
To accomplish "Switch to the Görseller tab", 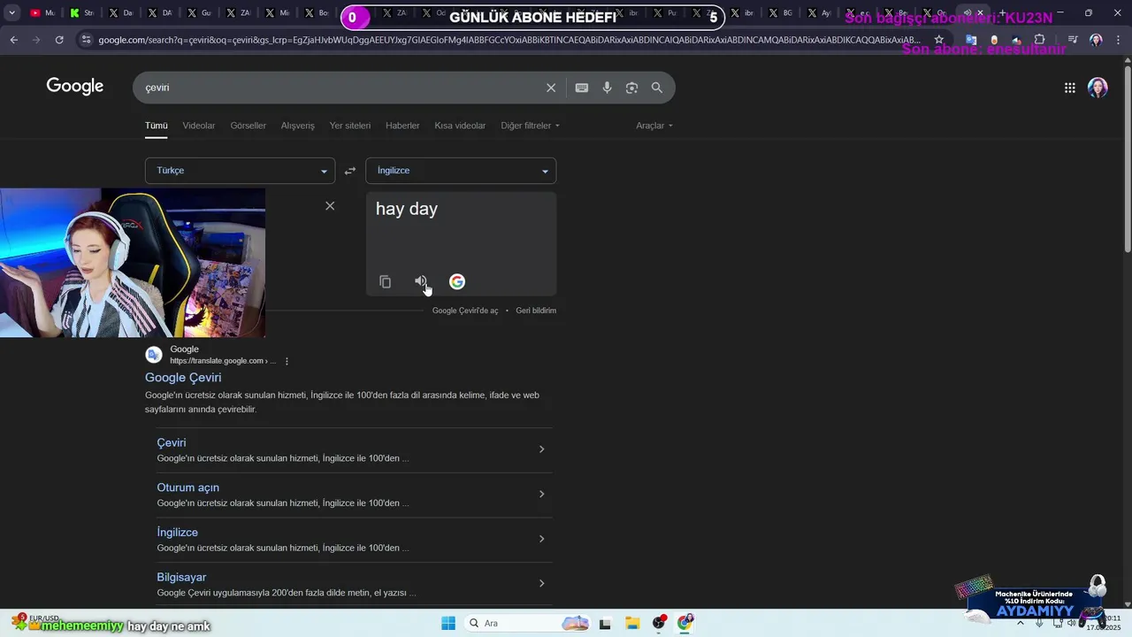I will click(x=249, y=126).
